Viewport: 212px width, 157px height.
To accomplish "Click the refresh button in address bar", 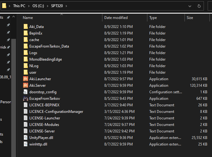I will (x=199, y=6).
